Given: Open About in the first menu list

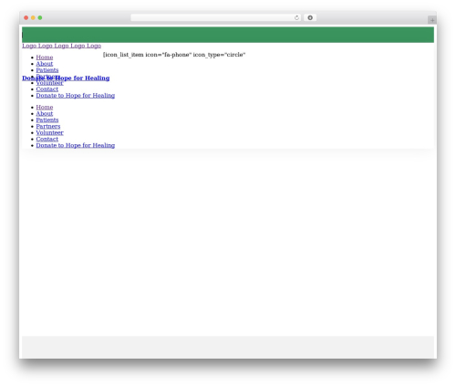Looking at the screenshot, I should click(x=45, y=64).
